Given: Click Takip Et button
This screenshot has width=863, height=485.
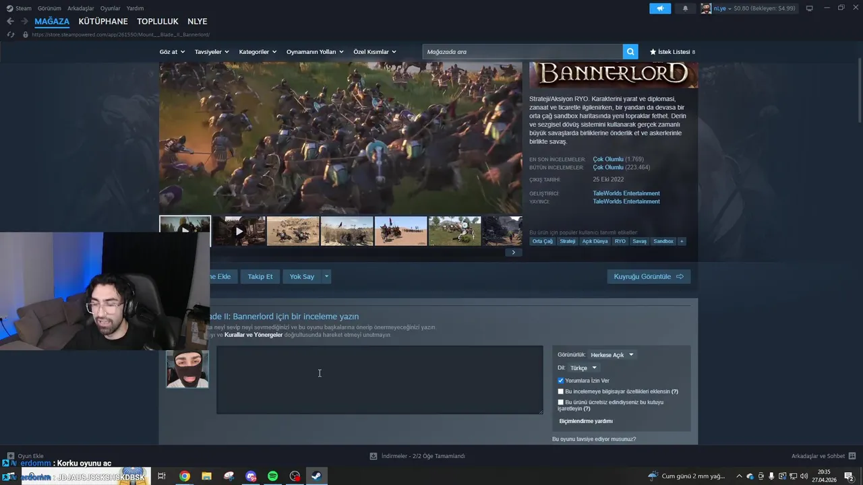Looking at the screenshot, I should point(260,276).
